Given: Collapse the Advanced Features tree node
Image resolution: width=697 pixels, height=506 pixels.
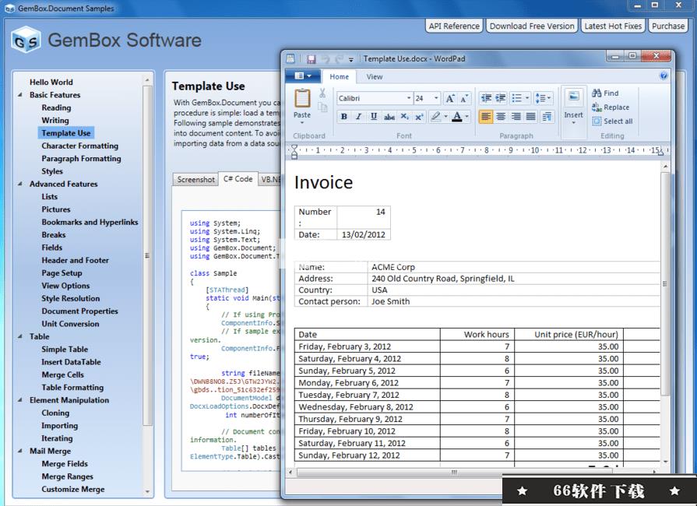Looking at the screenshot, I should pyautogui.click(x=20, y=184).
